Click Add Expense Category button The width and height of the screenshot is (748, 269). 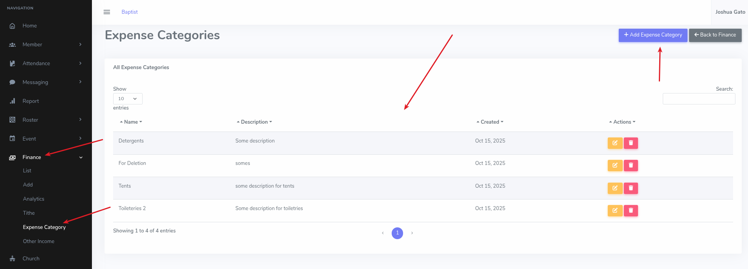click(653, 35)
